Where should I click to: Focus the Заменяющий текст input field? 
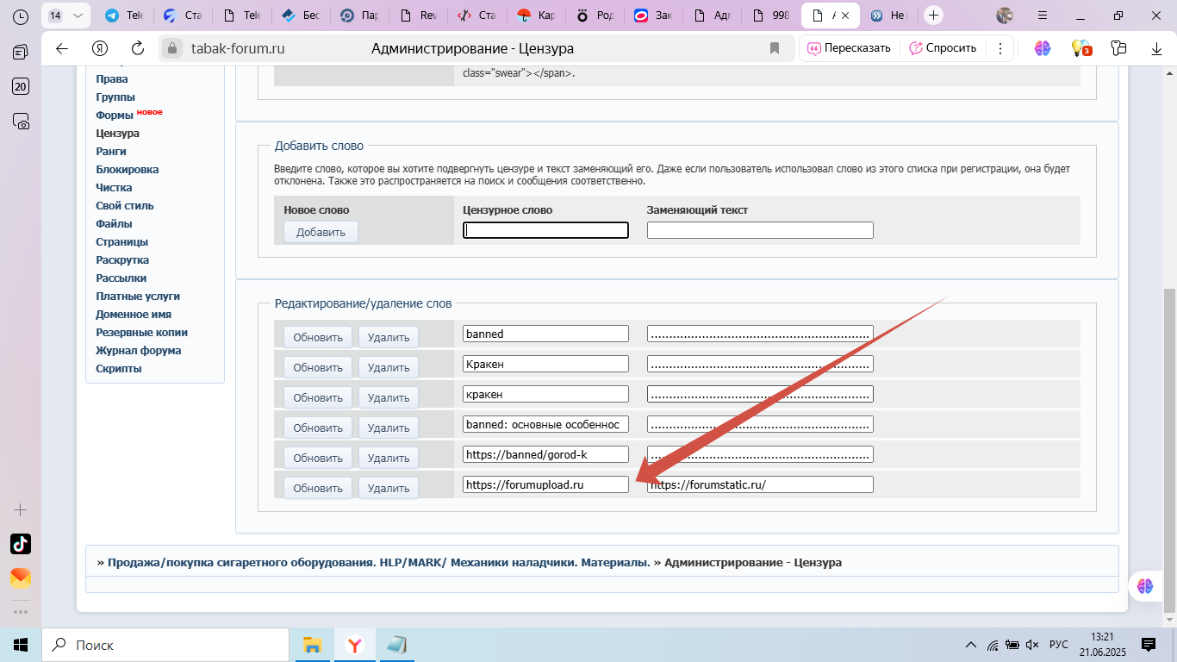pos(760,230)
